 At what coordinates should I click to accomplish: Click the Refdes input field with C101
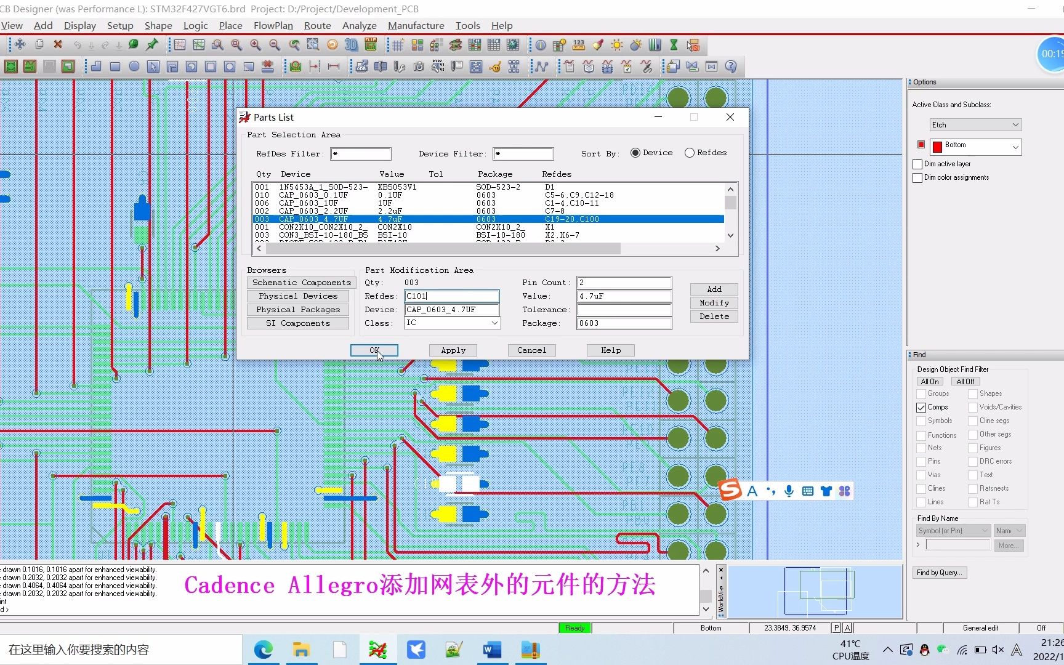click(x=452, y=296)
